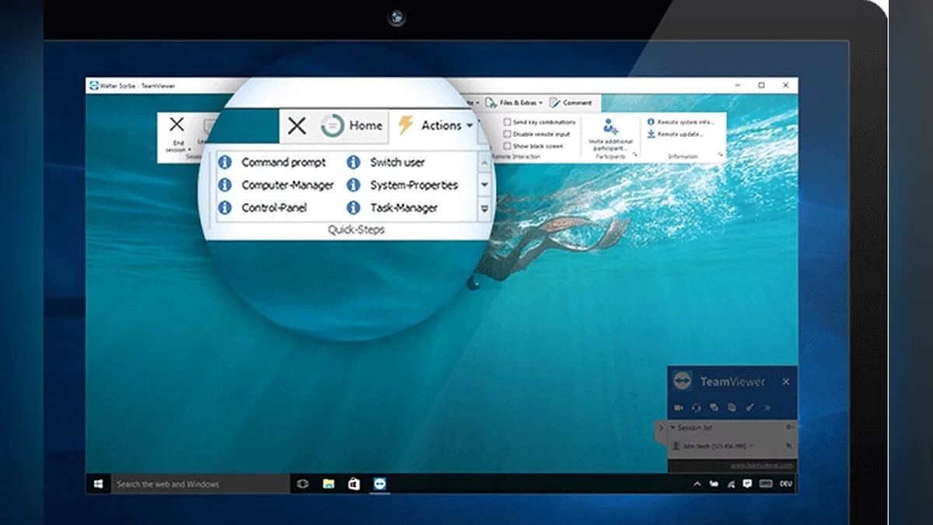Enable Send key combinations checkbox
Screen dimensions: 933x525
(x=507, y=122)
